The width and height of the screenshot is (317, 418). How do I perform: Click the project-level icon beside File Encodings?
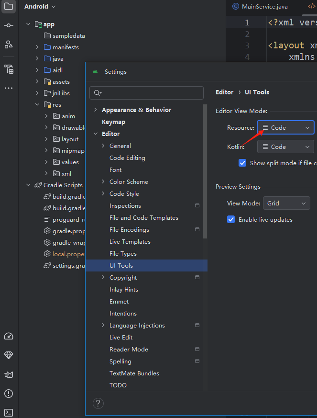click(197, 229)
